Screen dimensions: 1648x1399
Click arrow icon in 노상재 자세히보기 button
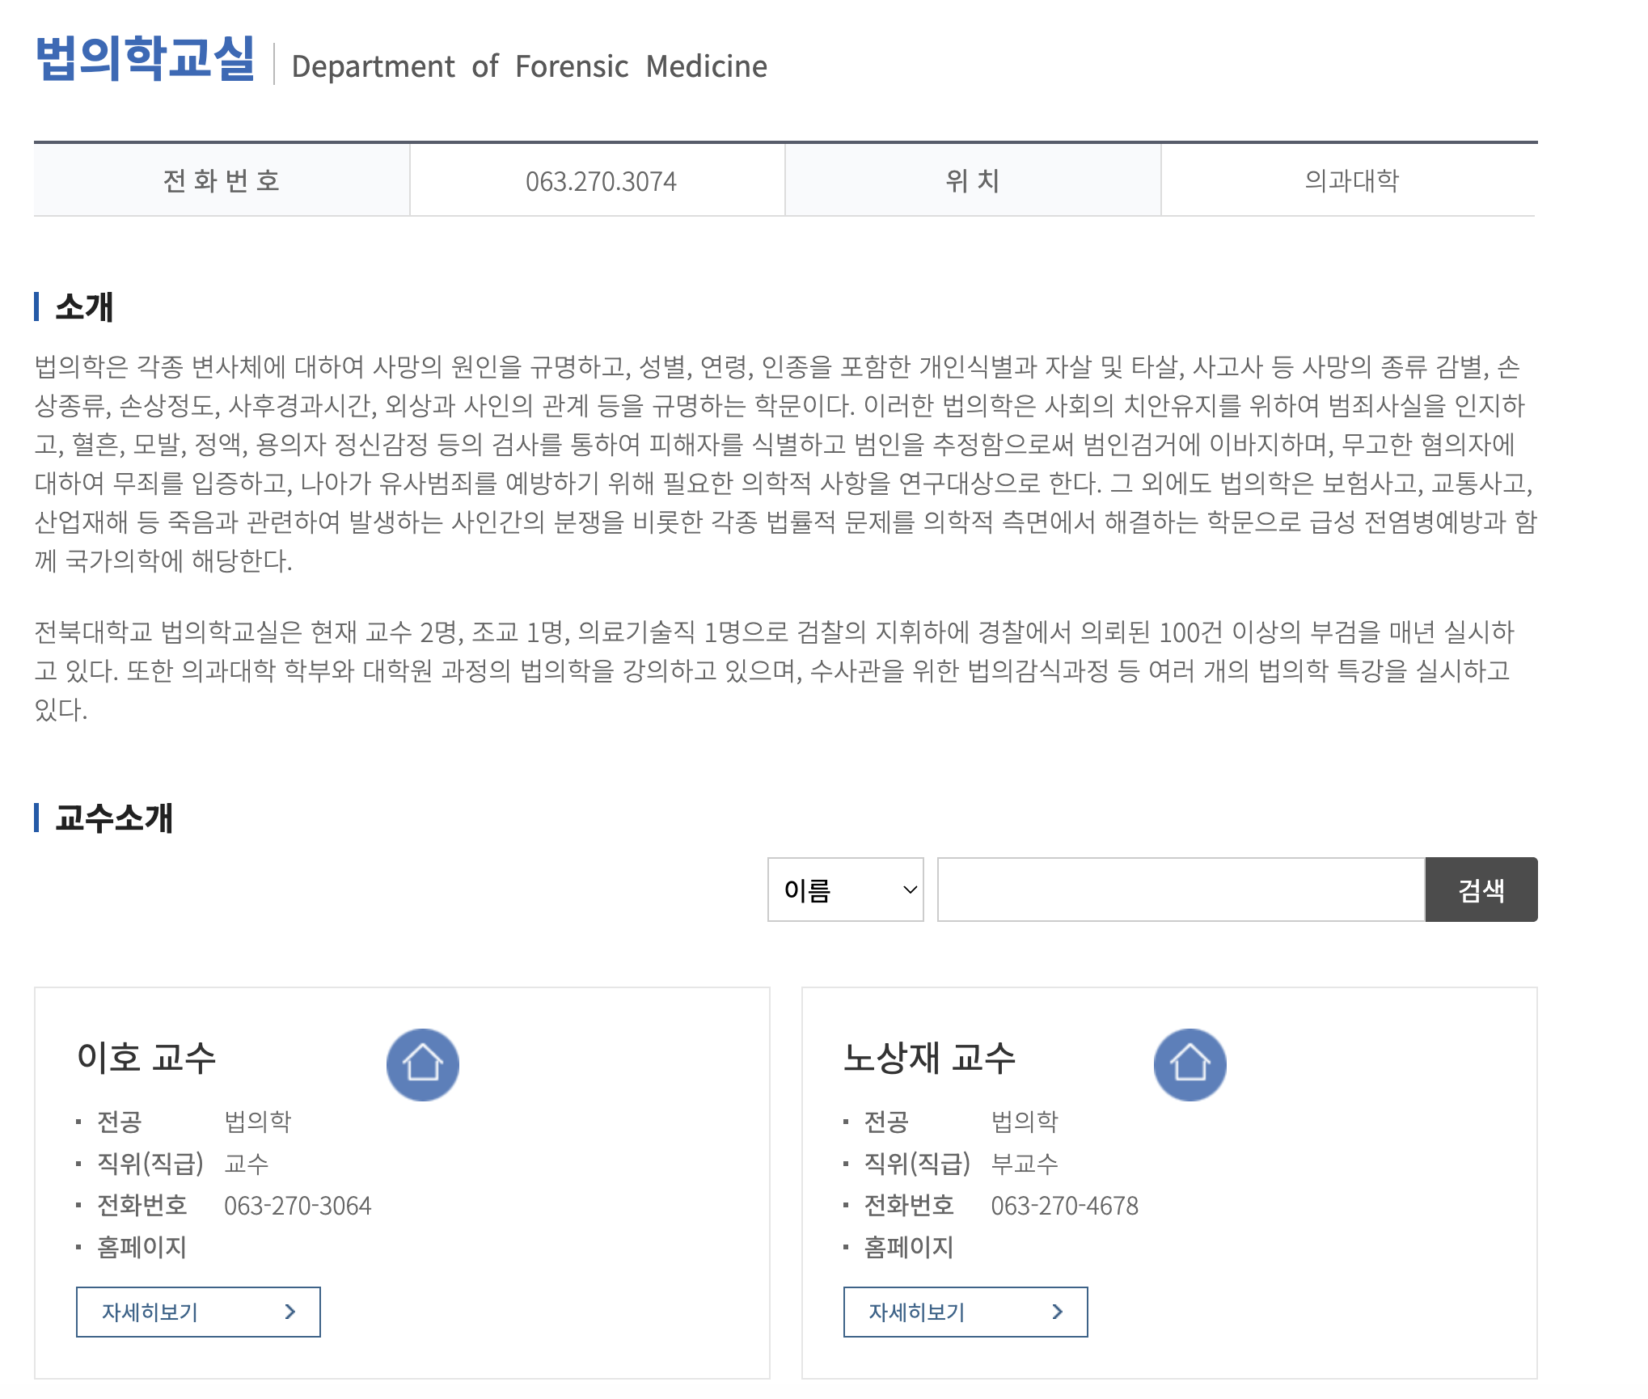pyautogui.click(x=1058, y=1312)
